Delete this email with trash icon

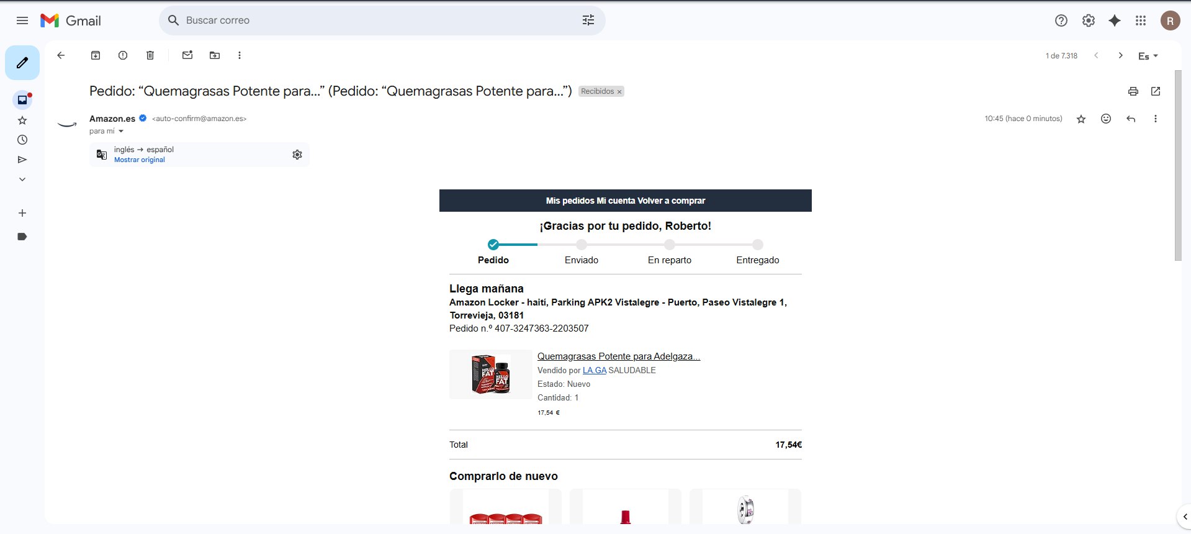click(150, 55)
